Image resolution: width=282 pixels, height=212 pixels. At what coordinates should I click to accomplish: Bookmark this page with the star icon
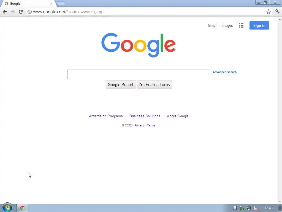(269, 12)
